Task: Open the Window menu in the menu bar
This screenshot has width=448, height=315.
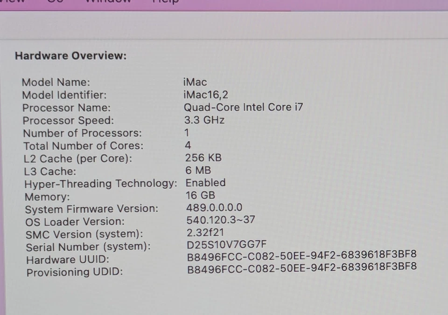Action: pos(108,3)
